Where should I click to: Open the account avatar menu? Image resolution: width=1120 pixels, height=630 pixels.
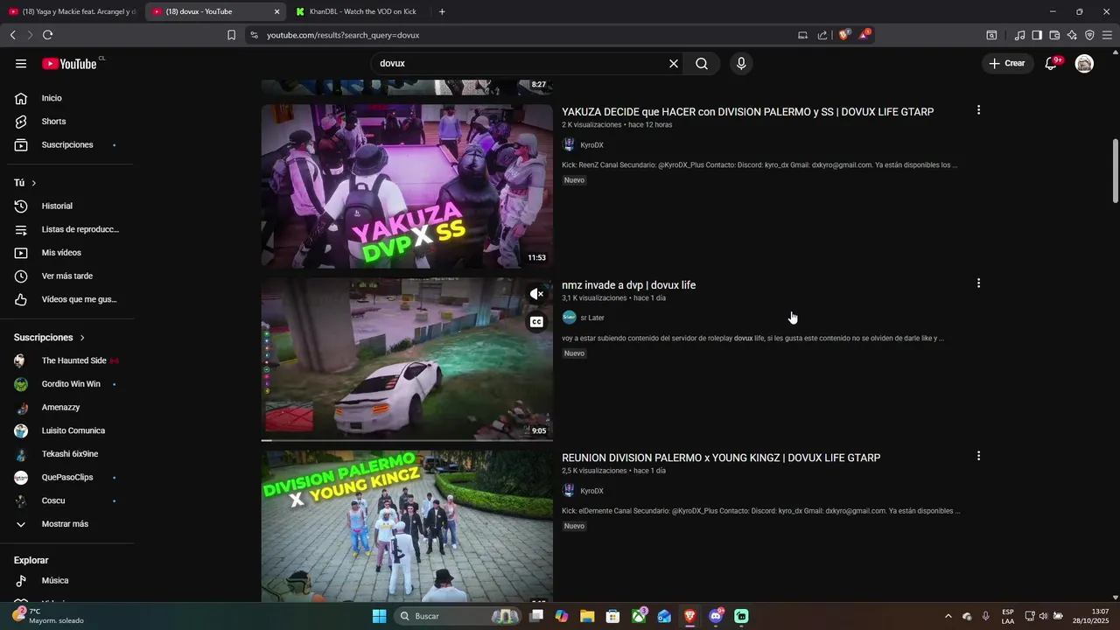click(x=1084, y=63)
